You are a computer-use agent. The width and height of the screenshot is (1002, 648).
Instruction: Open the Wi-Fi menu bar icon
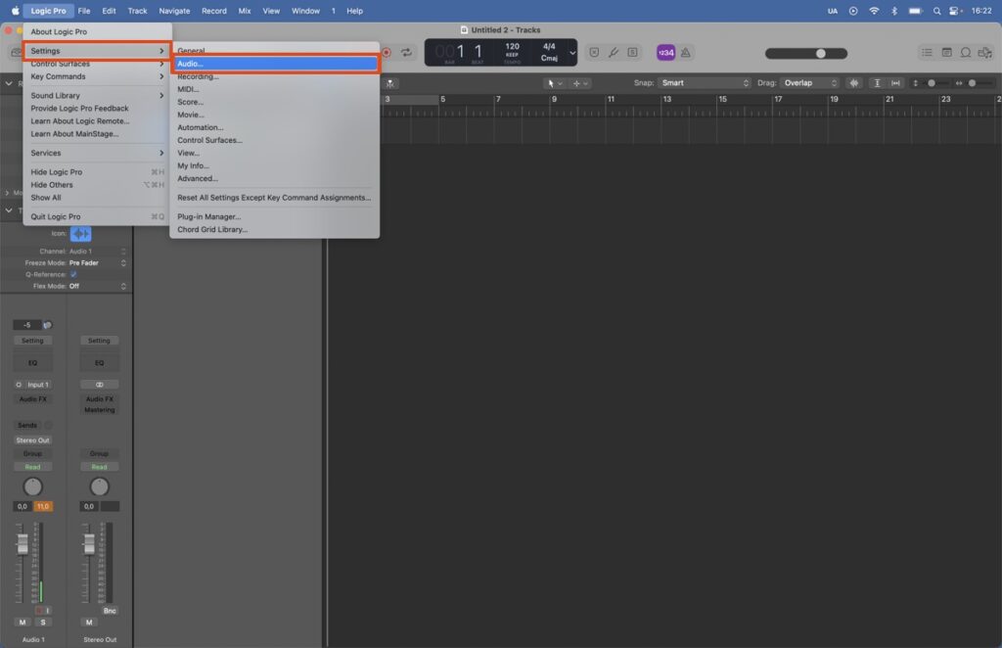[874, 11]
